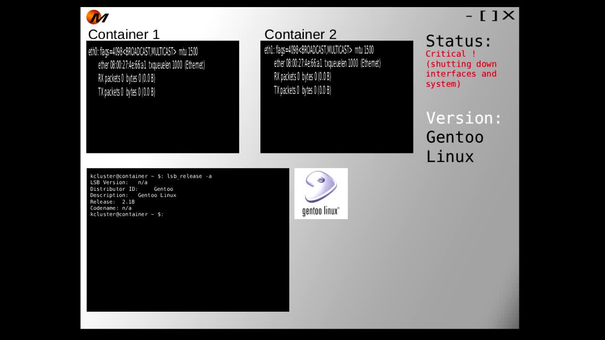The width and height of the screenshot is (605, 340).
Task: Minimize the window with the dash button
Action: click(x=469, y=16)
